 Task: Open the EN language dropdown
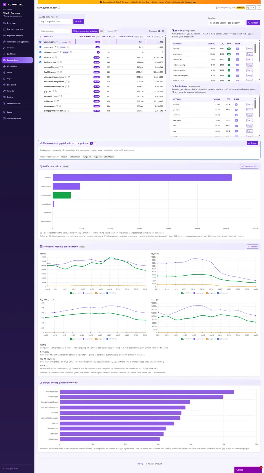coord(251,7)
